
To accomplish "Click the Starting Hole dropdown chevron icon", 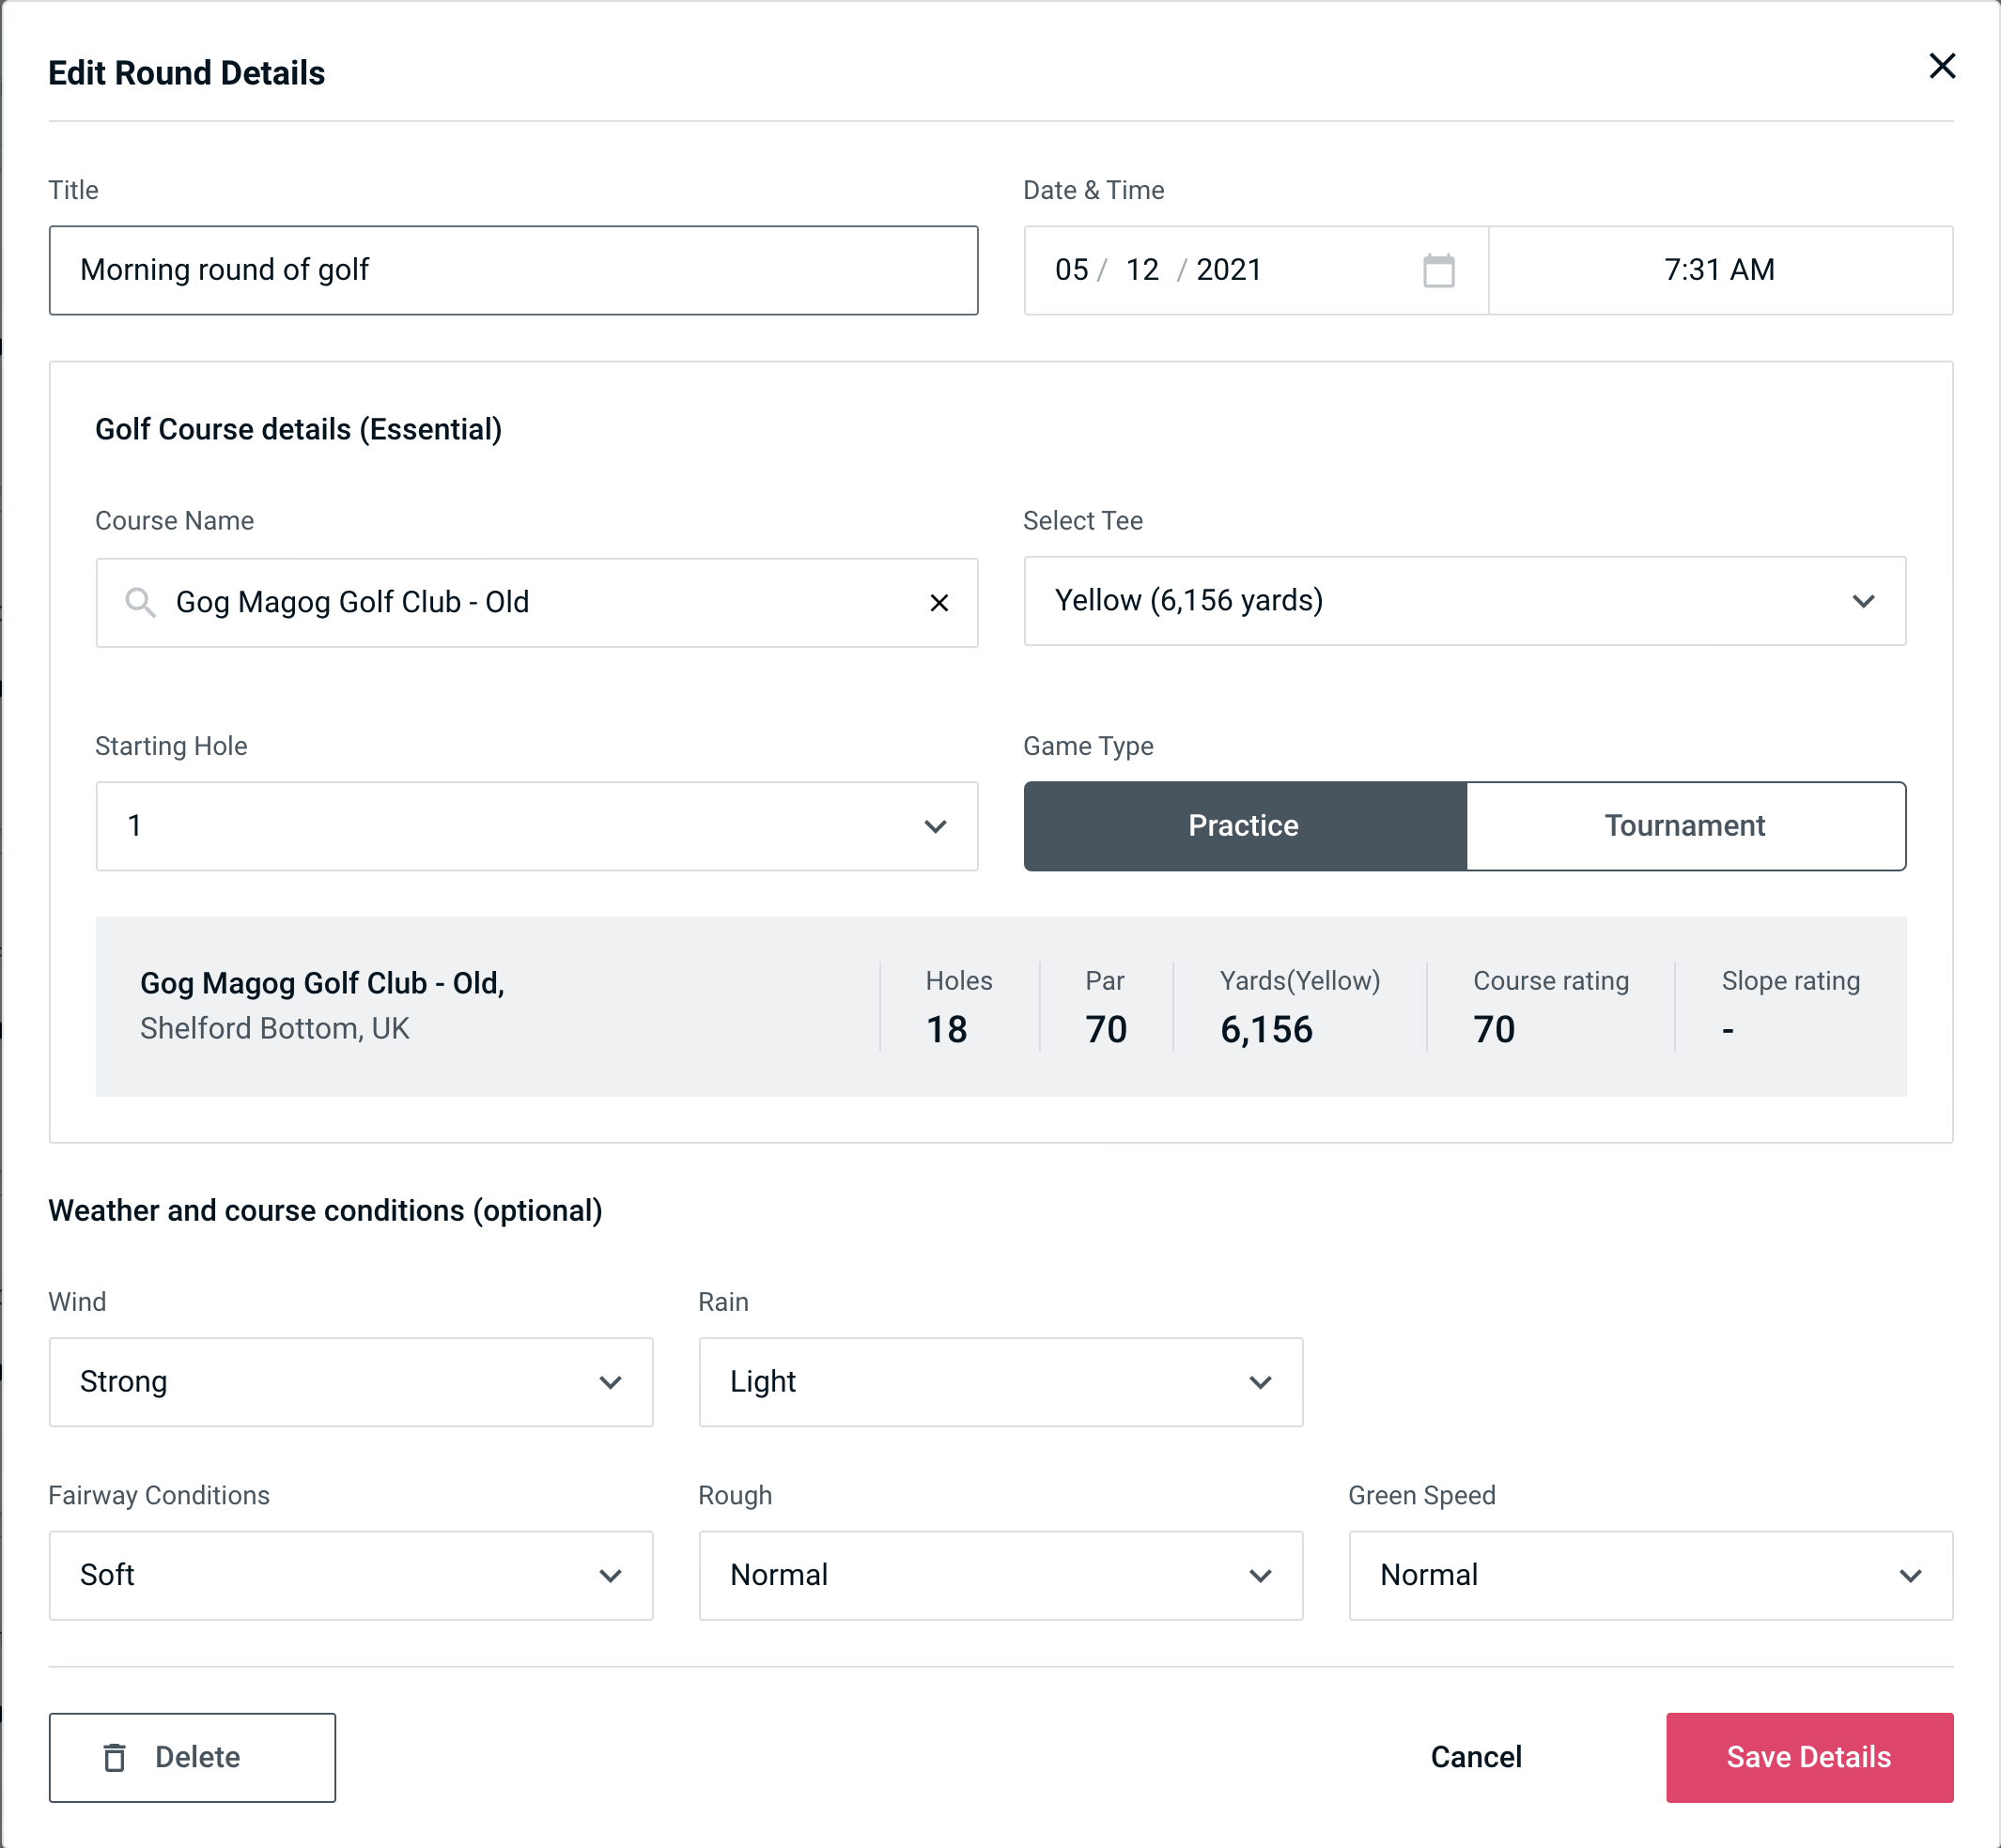I will 939,827.
